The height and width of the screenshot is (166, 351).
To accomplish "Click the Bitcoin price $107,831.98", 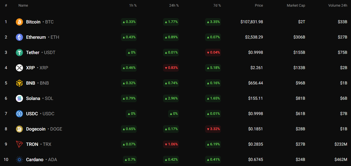I will [x=252, y=22].
